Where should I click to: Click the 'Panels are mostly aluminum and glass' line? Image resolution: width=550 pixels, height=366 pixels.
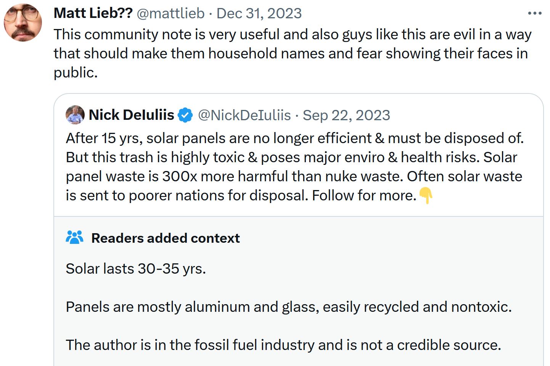coord(288,307)
